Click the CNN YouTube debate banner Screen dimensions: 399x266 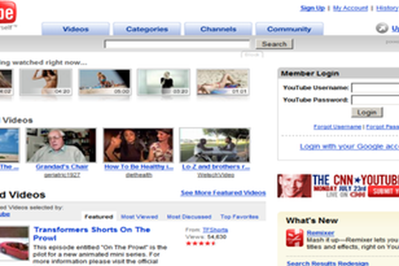click(338, 186)
